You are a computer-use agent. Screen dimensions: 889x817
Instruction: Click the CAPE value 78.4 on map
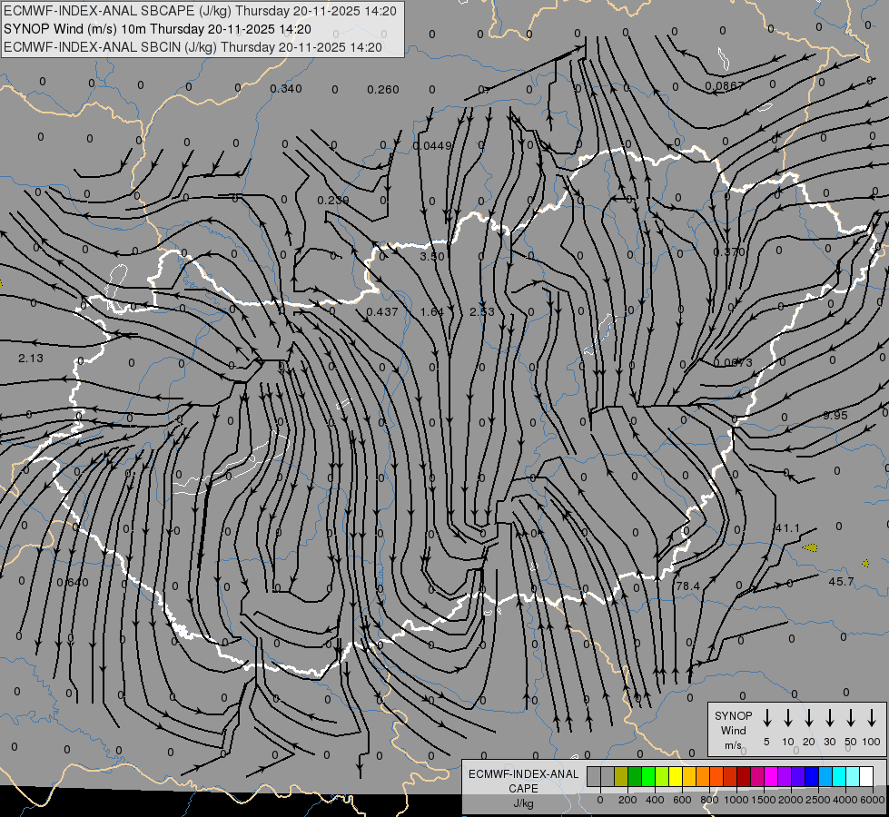coord(687,586)
